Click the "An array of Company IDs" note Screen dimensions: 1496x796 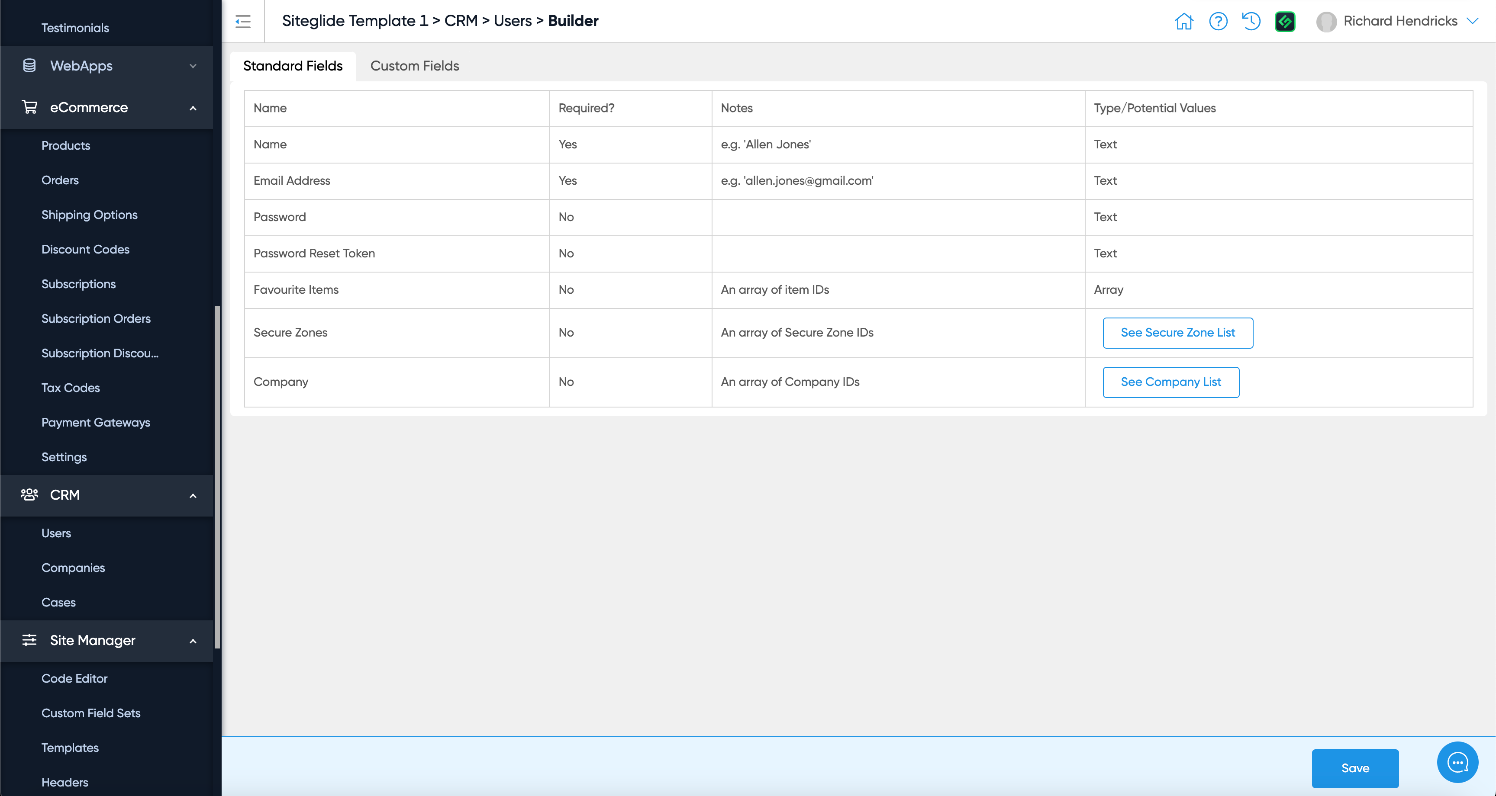click(x=790, y=382)
